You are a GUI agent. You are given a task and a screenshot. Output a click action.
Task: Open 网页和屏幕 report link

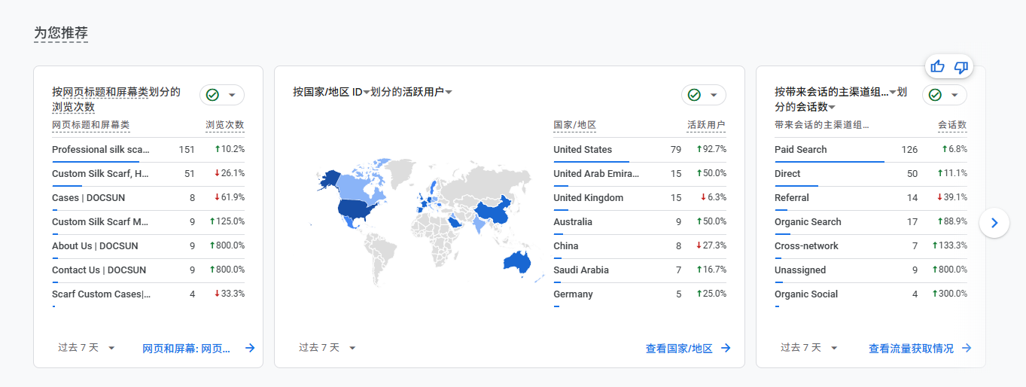point(186,348)
